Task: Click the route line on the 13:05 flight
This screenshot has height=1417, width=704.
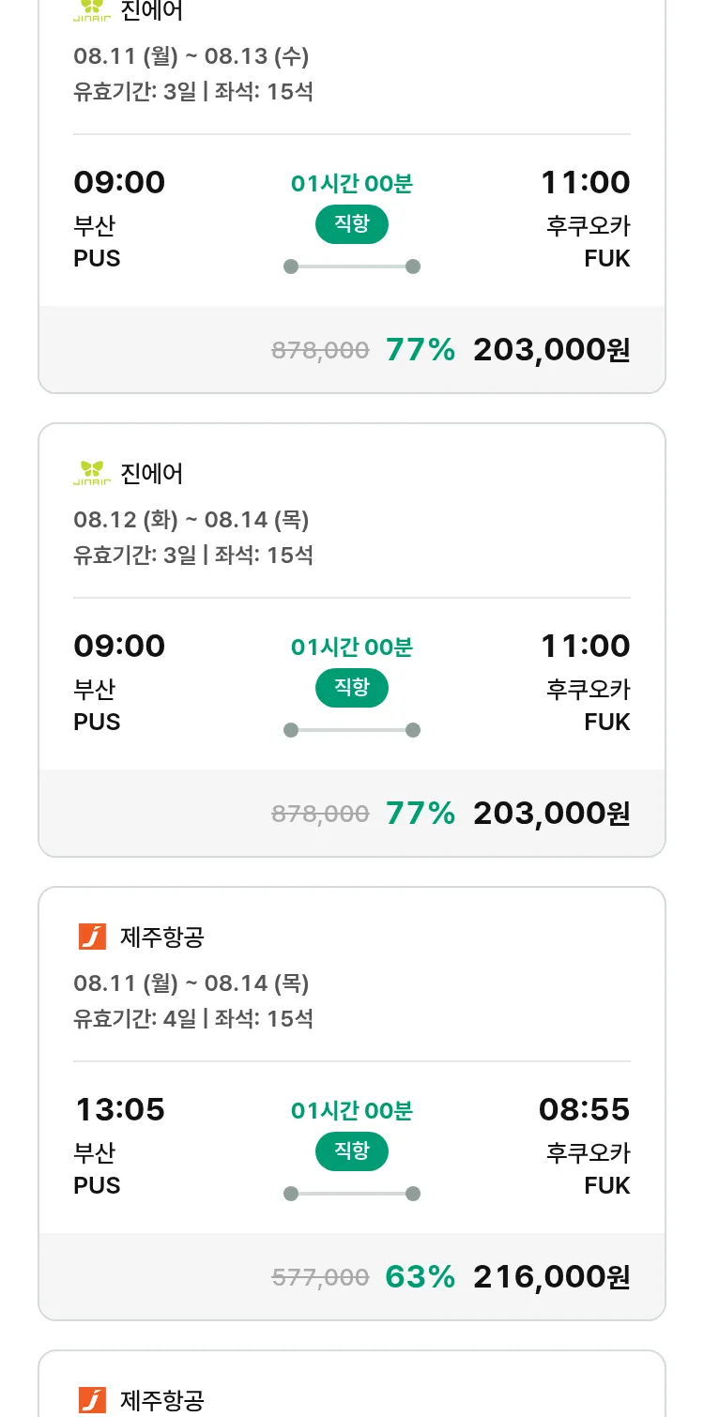Action: point(351,1194)
